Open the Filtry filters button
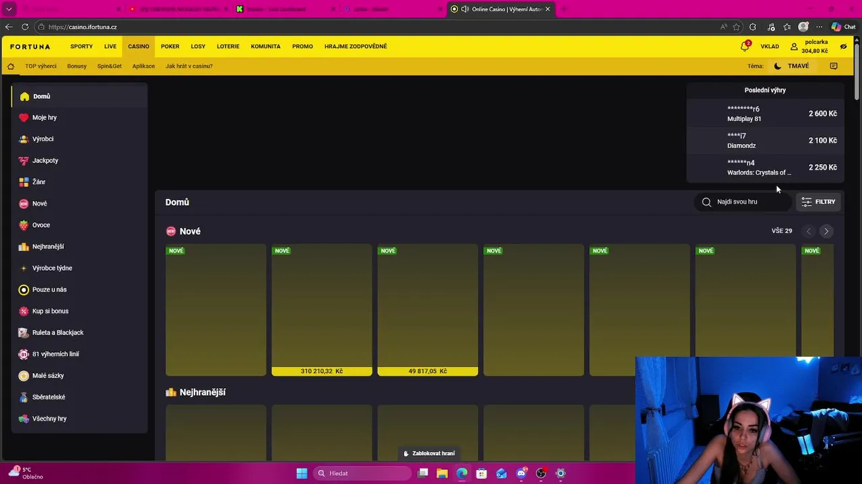Viewport: 862px width, 484px height. point(818,202)
